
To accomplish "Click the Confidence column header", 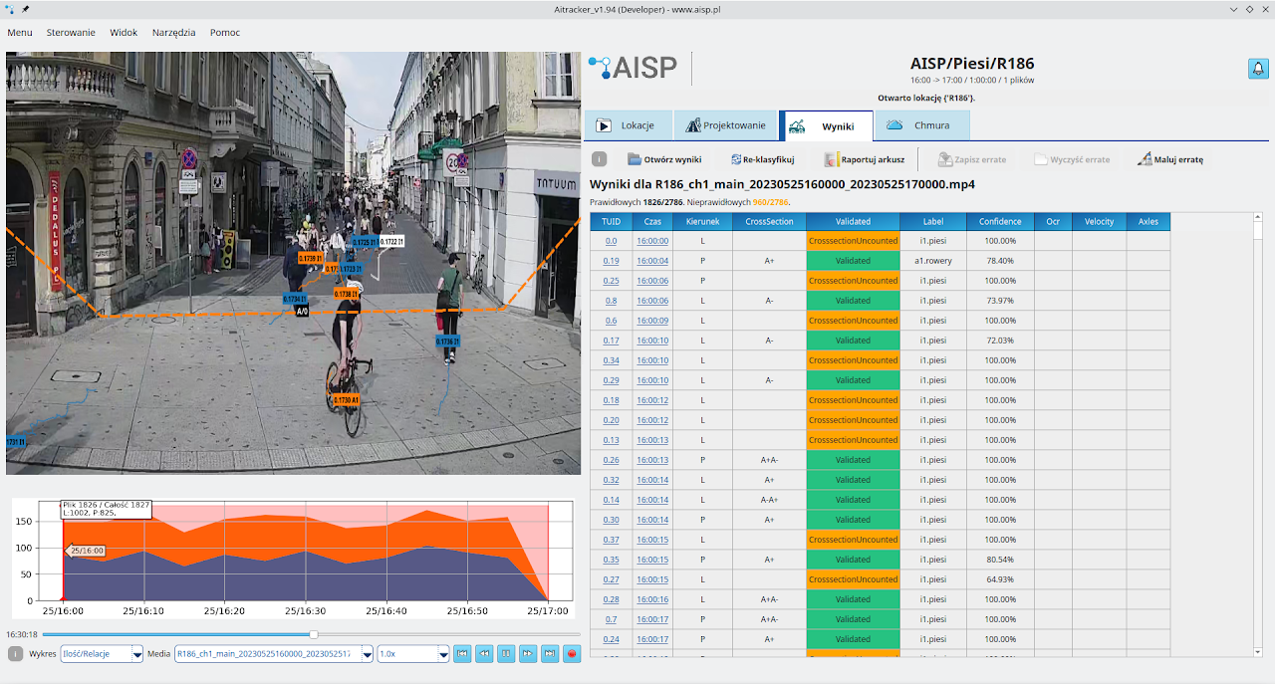I will tap(1000, 221).
